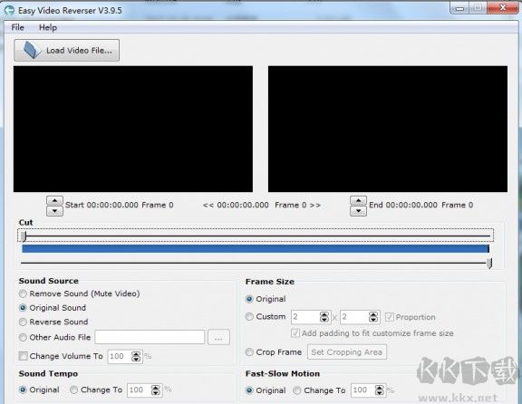Browse for audio file with ... button

(218, 338)
